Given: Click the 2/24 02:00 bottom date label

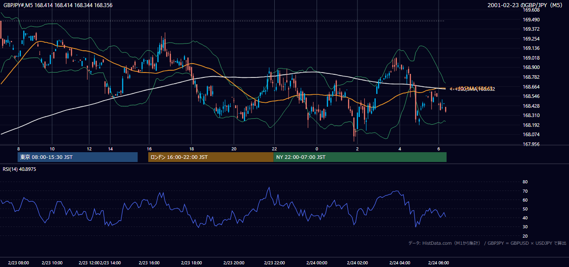Looking at the screenshot, I should pyautogui.click(x=357, y=263).
